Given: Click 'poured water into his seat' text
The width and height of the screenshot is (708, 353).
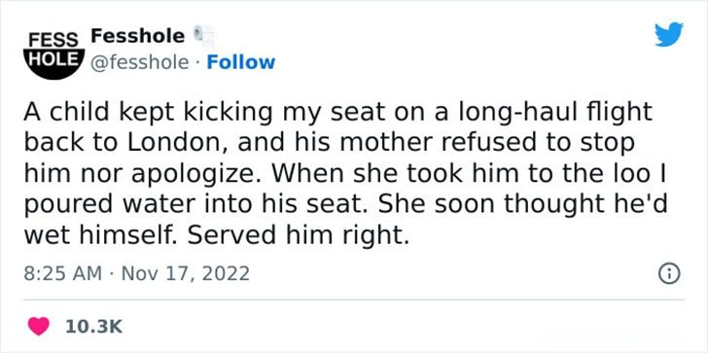Looking at the screenshot, I should coord(189,205).
